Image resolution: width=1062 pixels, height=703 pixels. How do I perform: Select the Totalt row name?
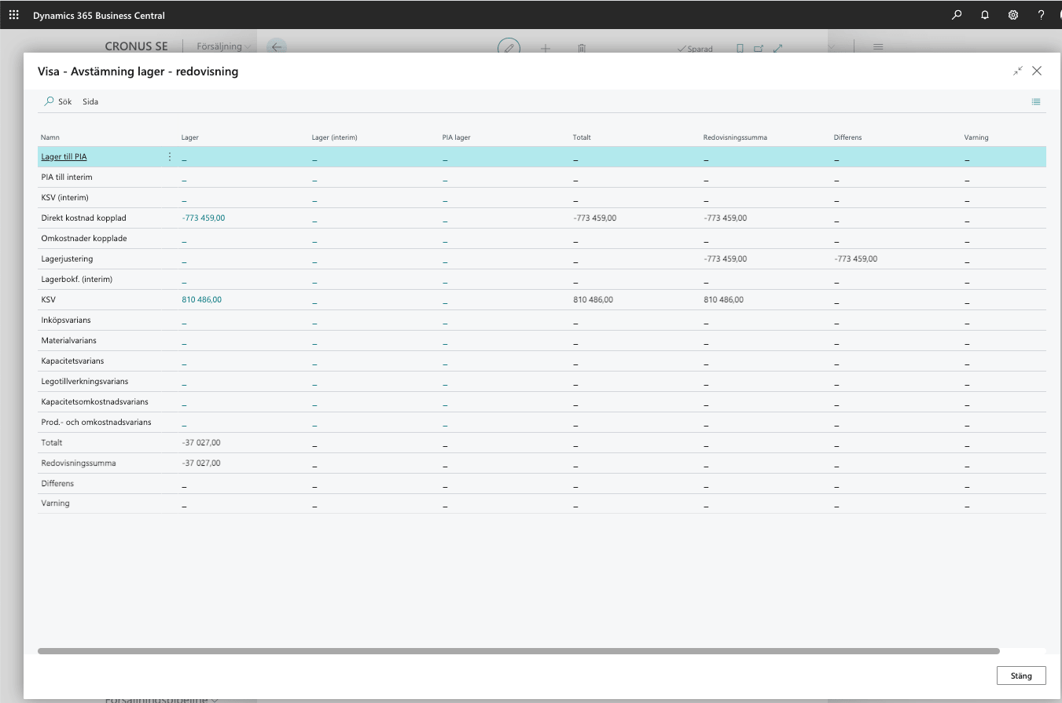pos(52,442)
